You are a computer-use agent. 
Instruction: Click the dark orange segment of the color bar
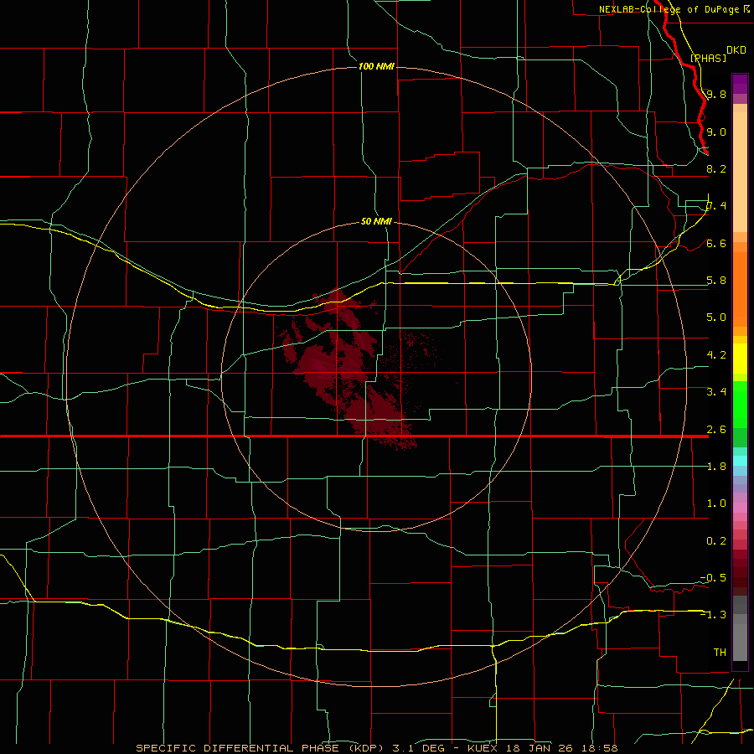[740, 290]
